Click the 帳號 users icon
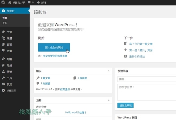 pos(3,72)
